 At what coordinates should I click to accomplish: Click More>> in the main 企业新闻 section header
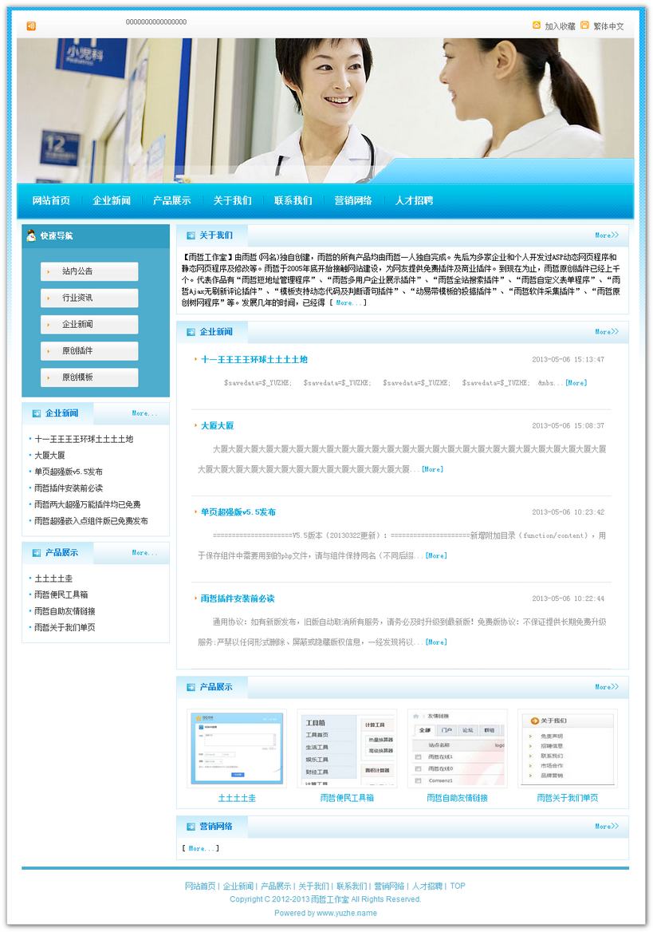click(607, 332)
